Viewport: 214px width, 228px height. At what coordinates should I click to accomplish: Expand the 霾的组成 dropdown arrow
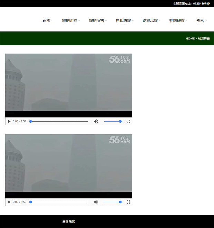(79, 21)
